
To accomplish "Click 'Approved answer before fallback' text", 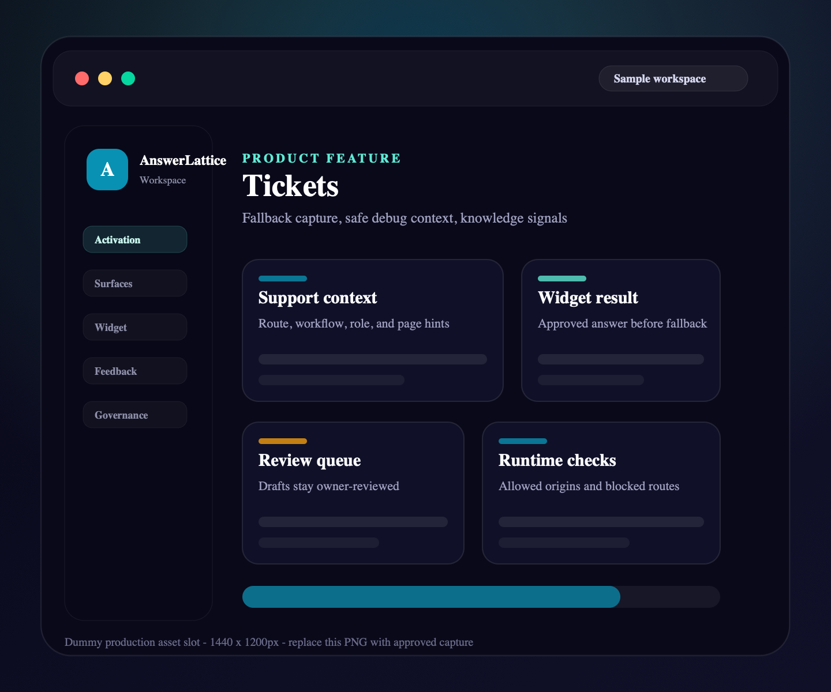I will click(x=622, y=324).
